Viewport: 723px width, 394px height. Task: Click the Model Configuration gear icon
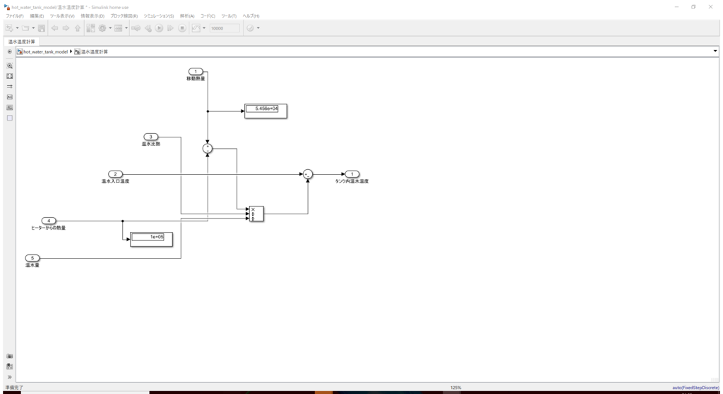click(102, 28)
